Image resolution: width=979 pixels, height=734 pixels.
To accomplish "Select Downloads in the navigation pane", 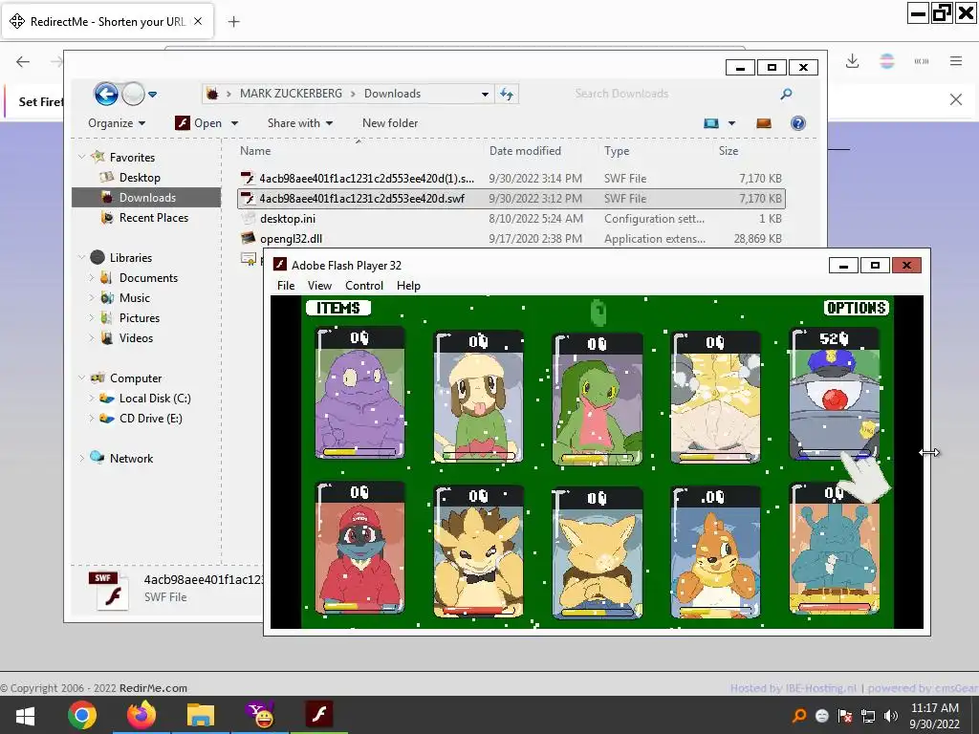I will (146, 197).
